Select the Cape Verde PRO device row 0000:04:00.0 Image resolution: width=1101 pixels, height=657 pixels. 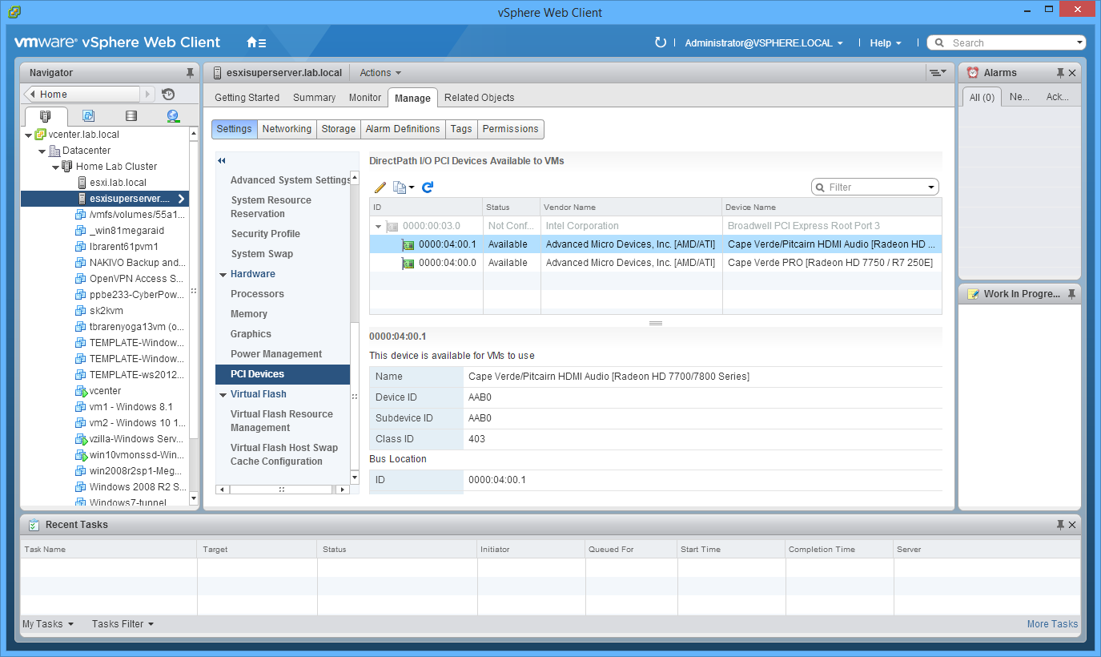656,263
